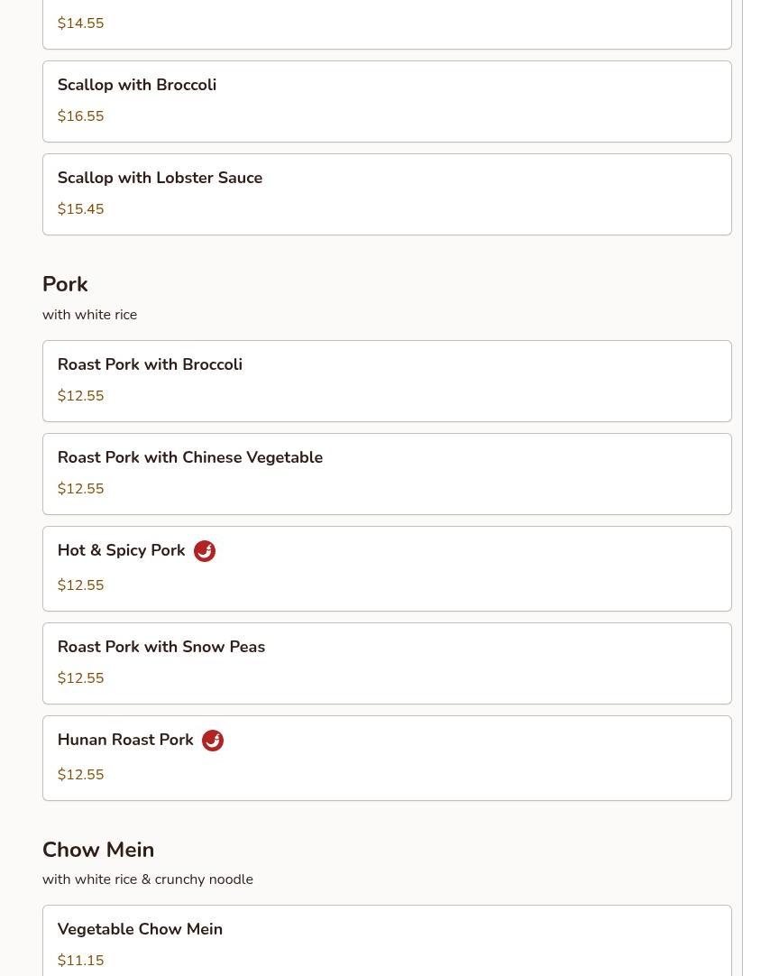Click the Chow Mein section heading

click(x=98, y=850)
